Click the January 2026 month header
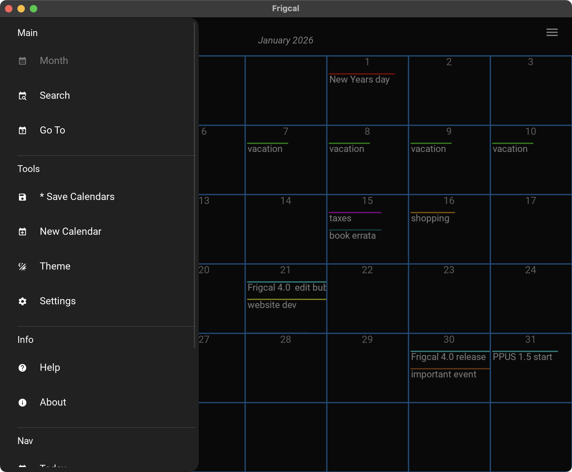Viewport: 572px width, 472px height. click(285, 40)
